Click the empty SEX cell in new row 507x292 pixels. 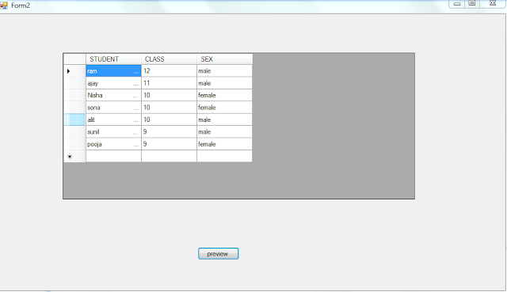[224, 157]
